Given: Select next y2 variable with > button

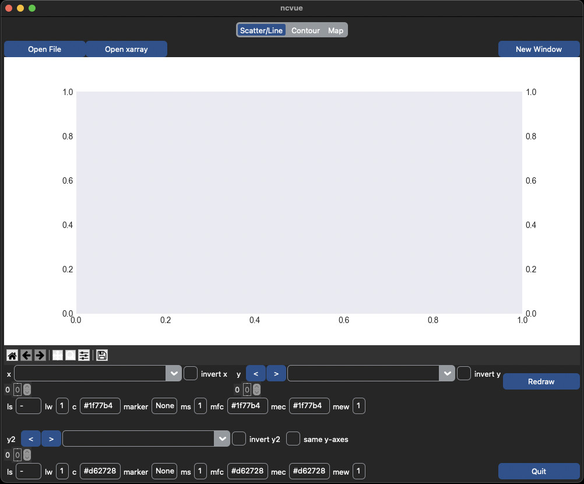Looking at the screenshot, I should [x=51, y=439].
